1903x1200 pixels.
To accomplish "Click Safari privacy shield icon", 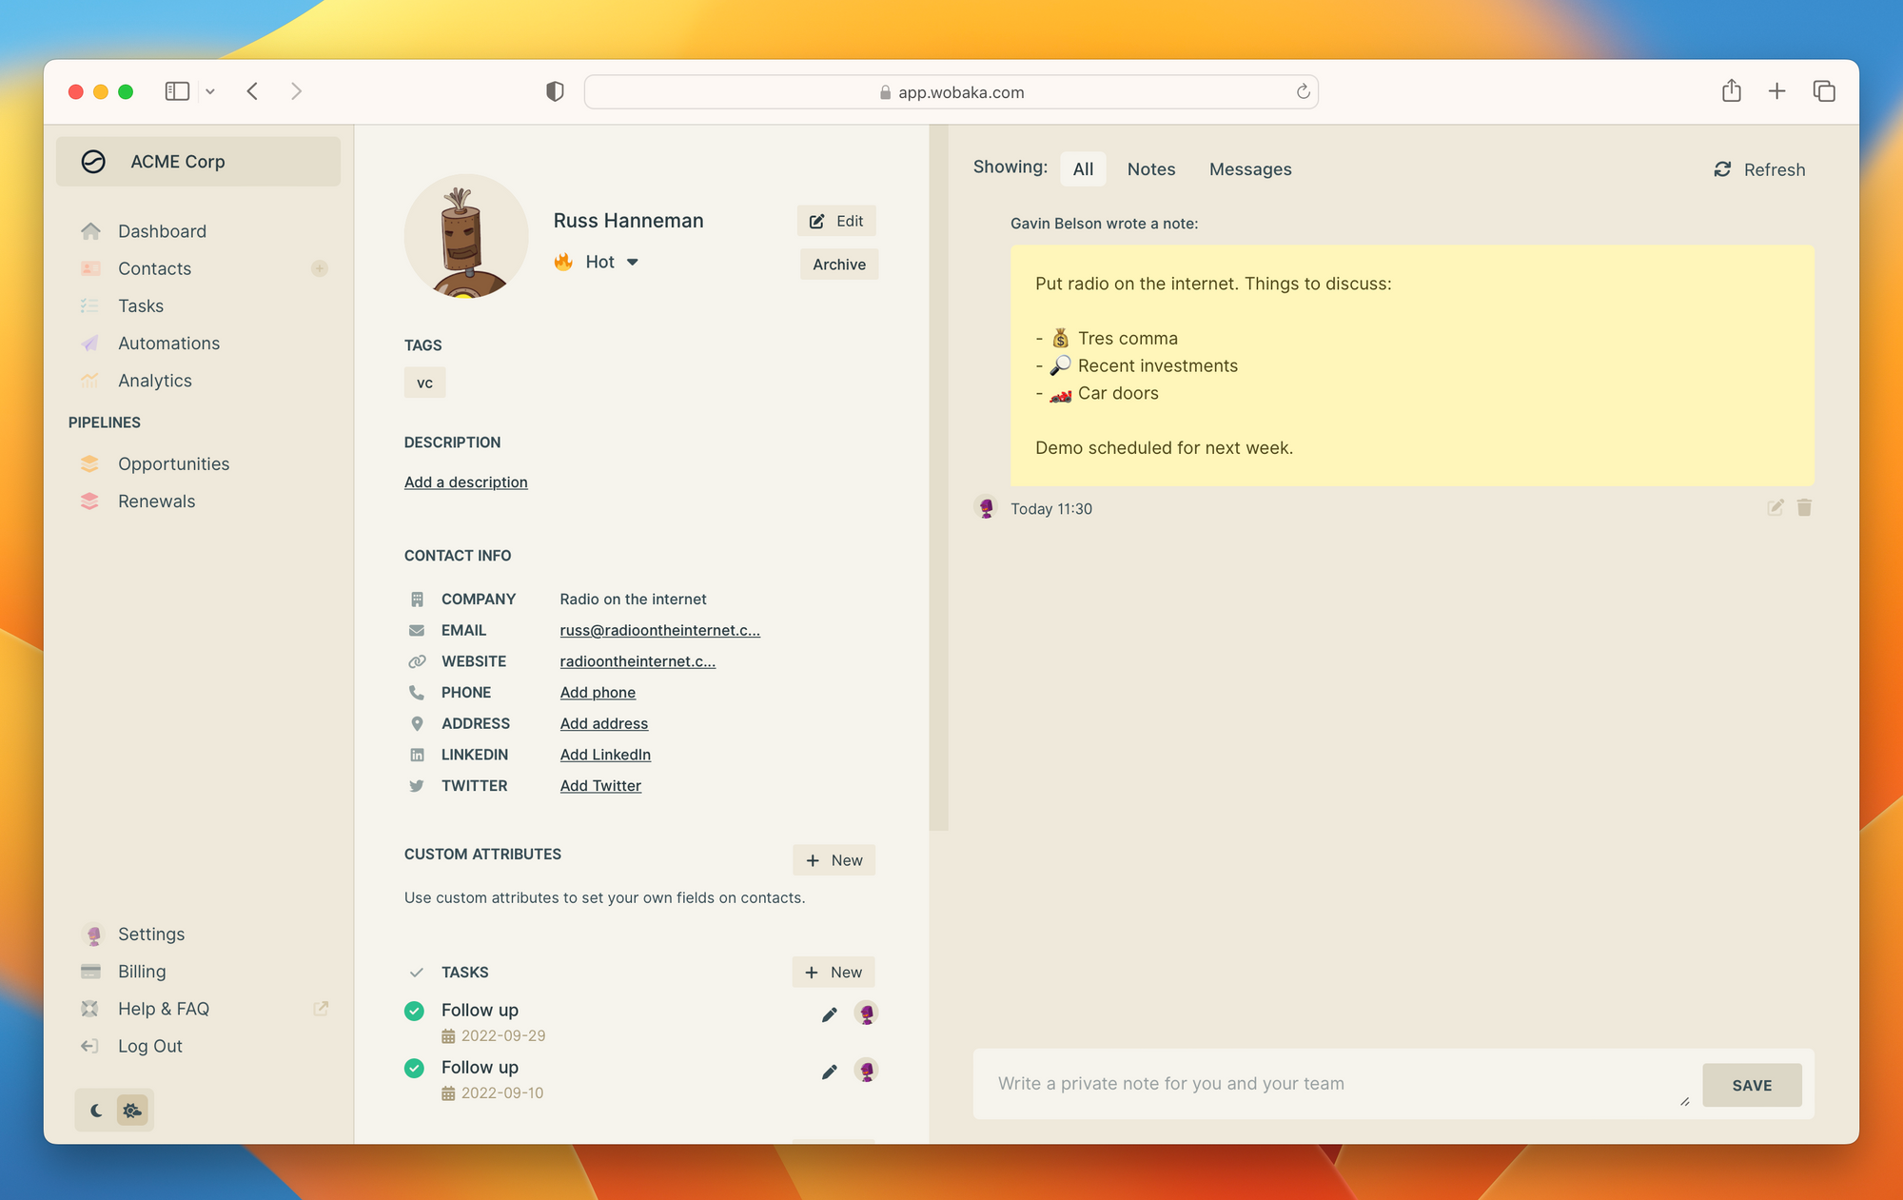I will [x=555, y=91].
